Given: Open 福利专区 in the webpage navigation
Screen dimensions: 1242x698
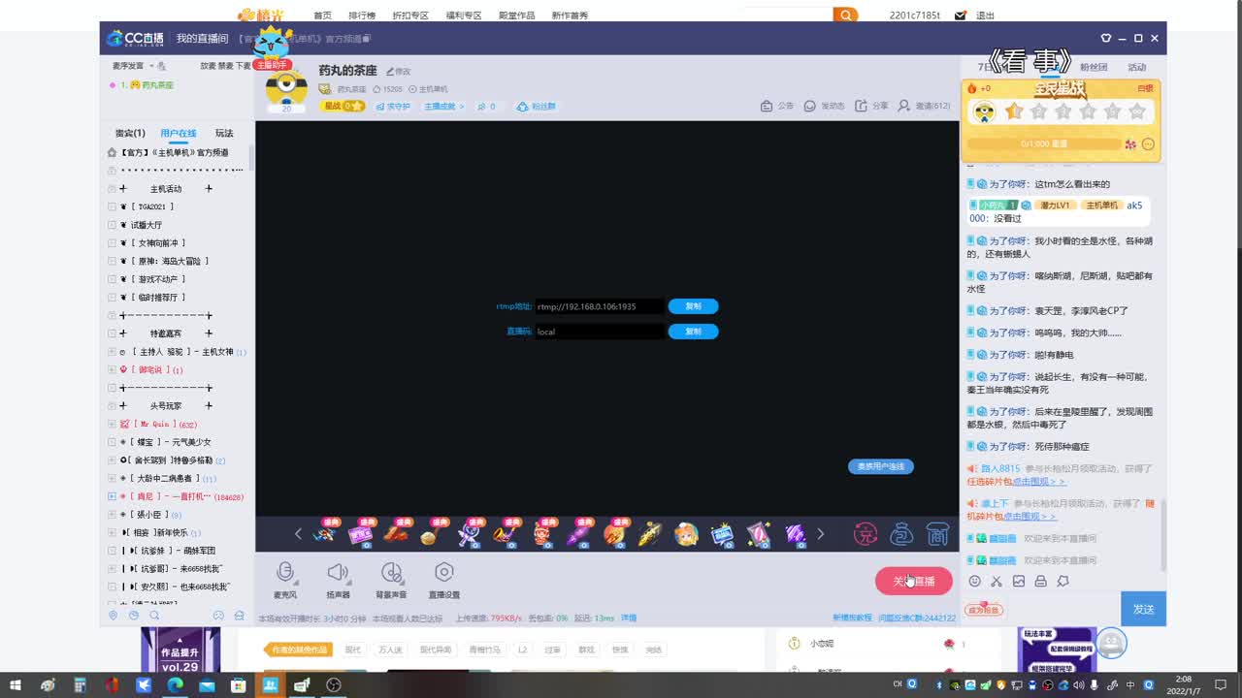Looking at the screenshot, I should 464,16.
